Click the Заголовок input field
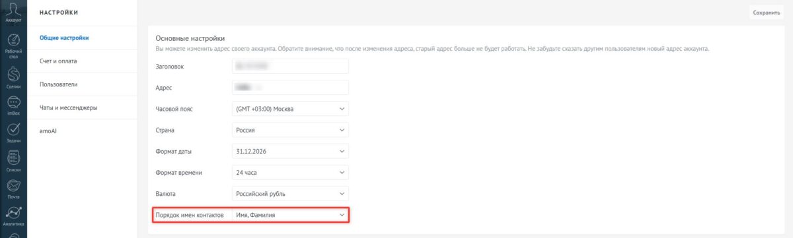 (x=290, y=66)
